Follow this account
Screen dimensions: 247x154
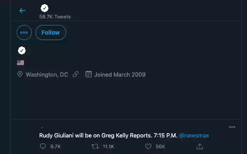[x=51, y=33]
